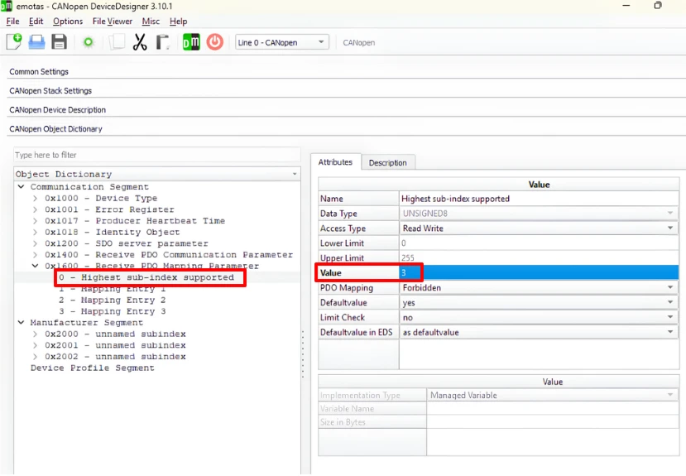This screenshot has height=476, width=686.
Task: Click the Variable Name field
Action: click(x=553, y=409)
